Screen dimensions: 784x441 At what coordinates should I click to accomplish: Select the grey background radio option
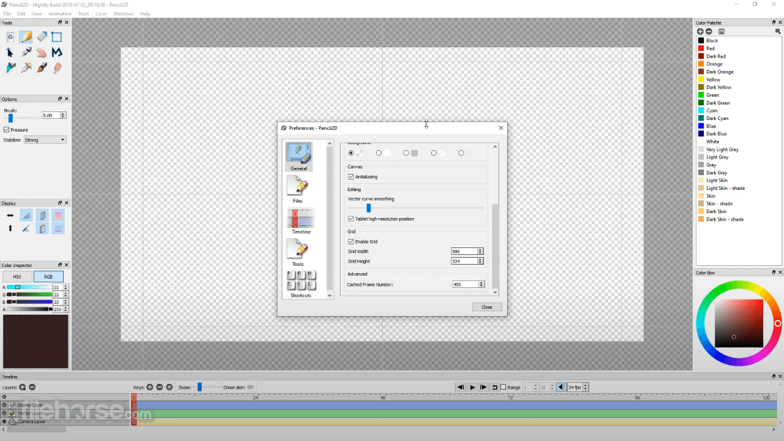pyautogui.click(x=406, y=153)
